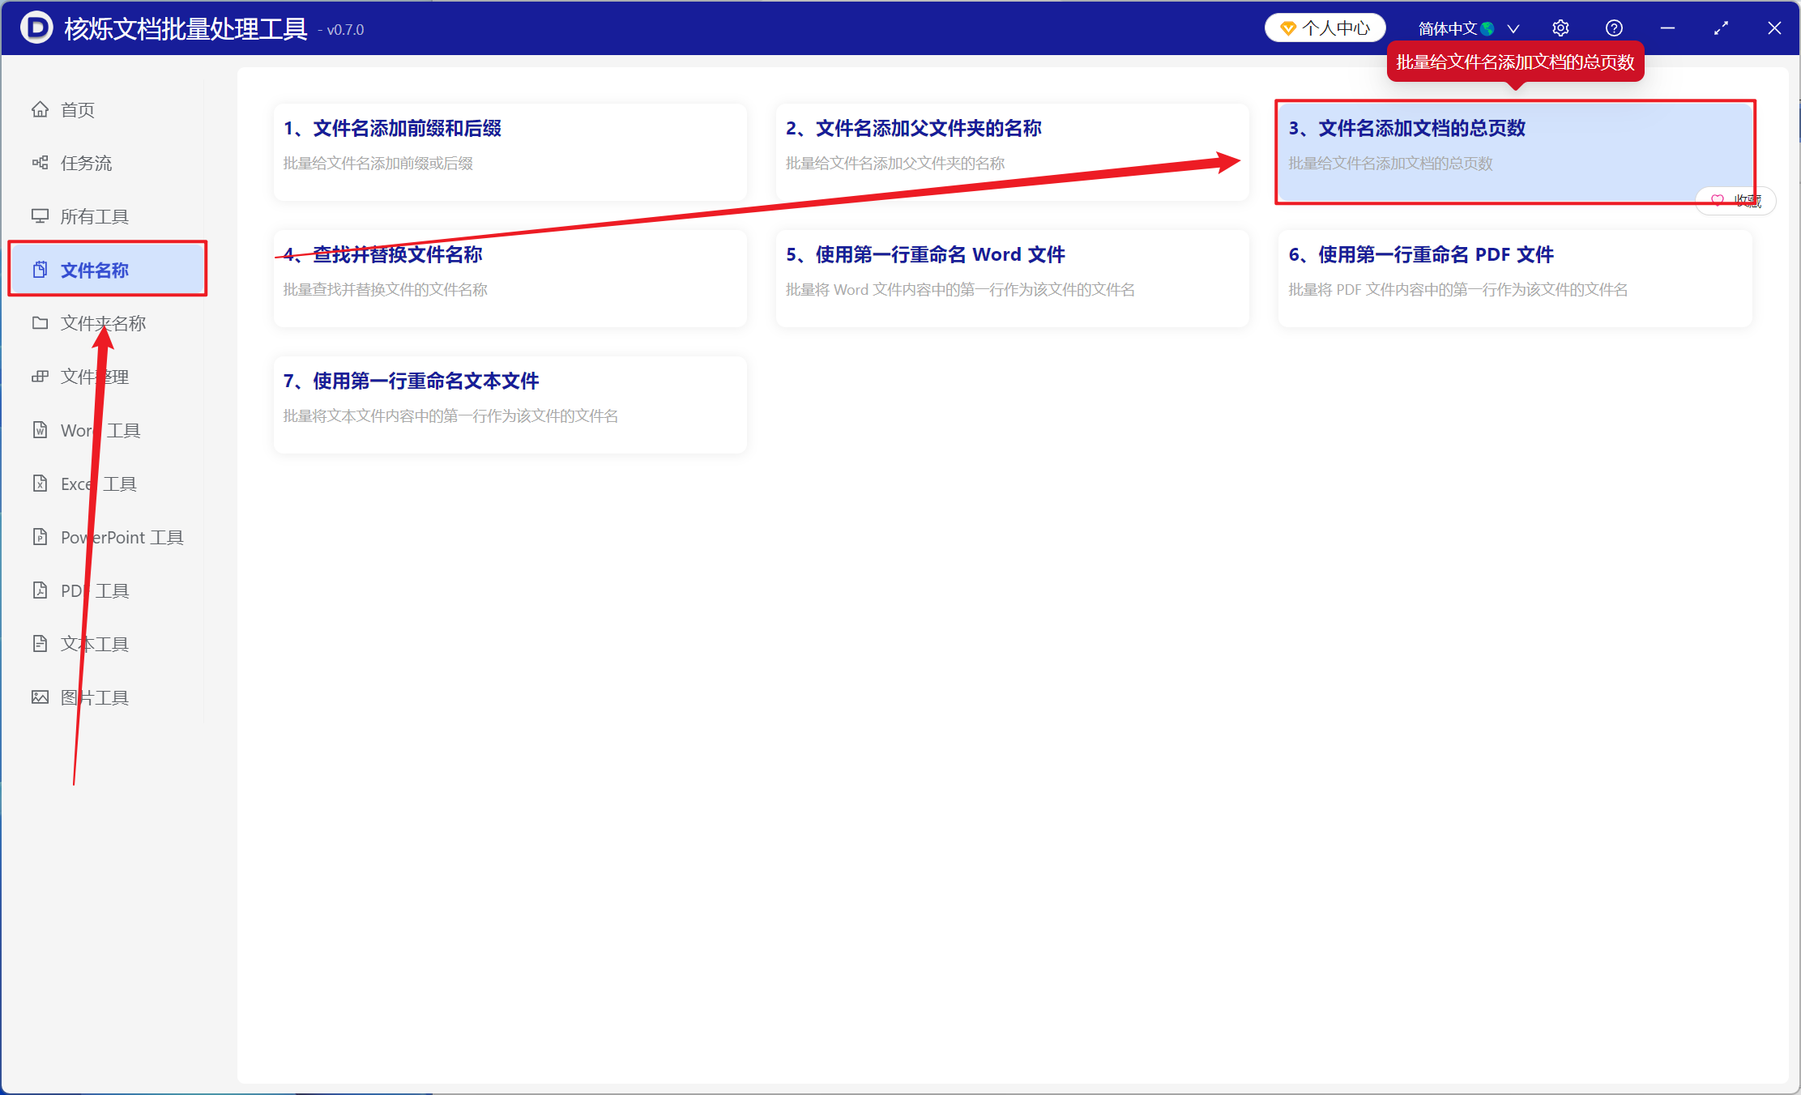Click the diamond icon in 个人中心
Image resolution: width=1801 pixels, height=1095 pixels.
(1287, 28)
